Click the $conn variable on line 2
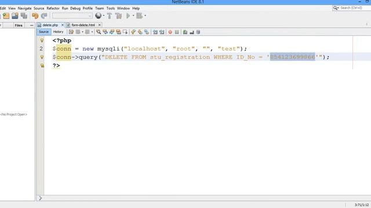 (62, 49)
